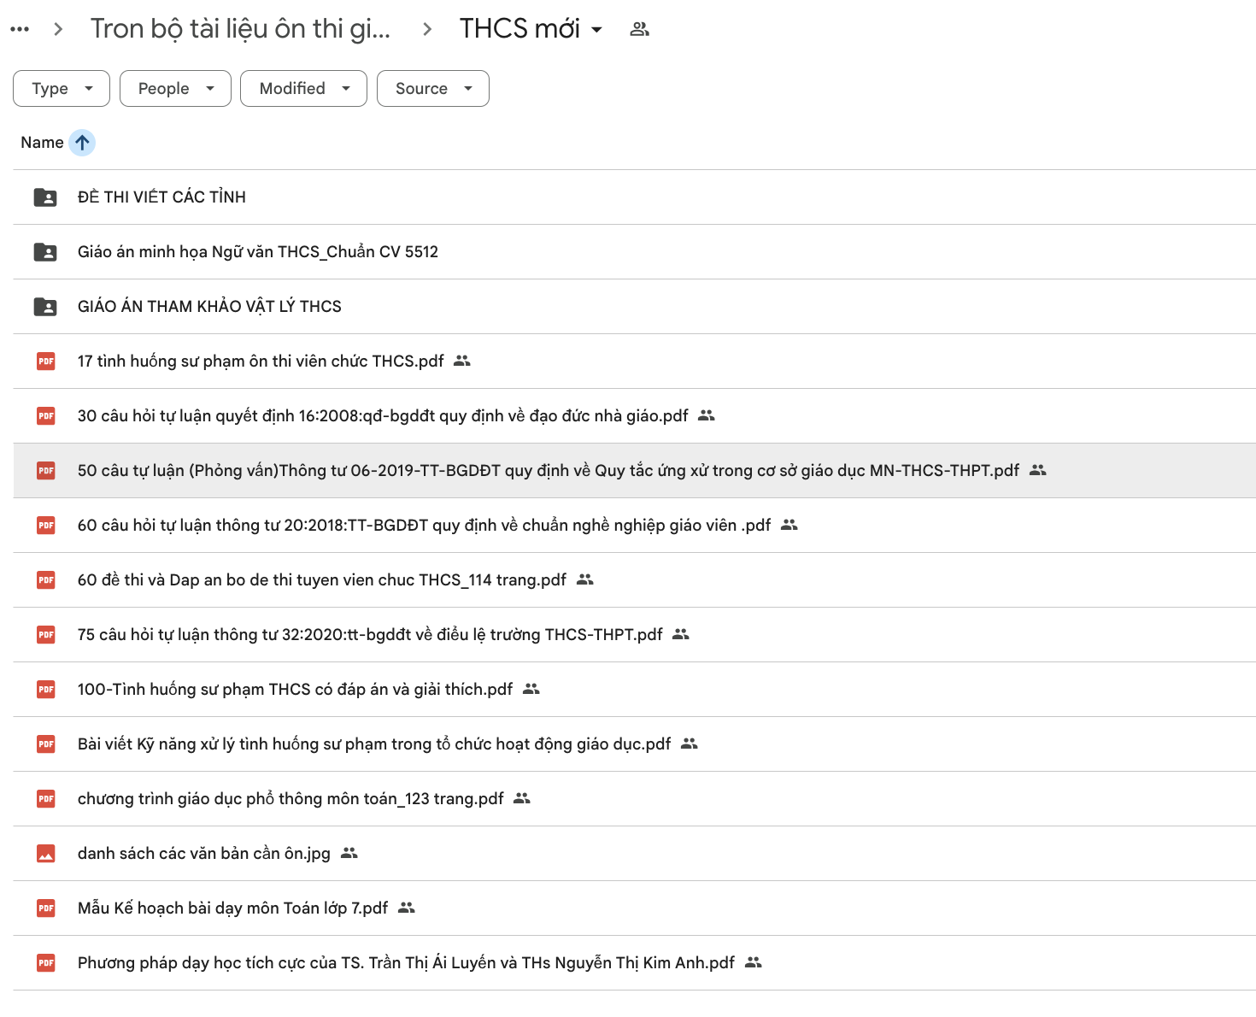This screenshot has width=1256, height=1017.
Task: Toggle the Name sort direction arrow
Action: [82, 143]
